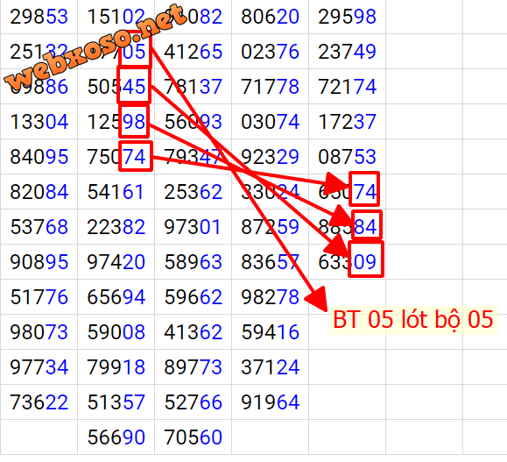Click the cell showing 08753

click(347, 157)
